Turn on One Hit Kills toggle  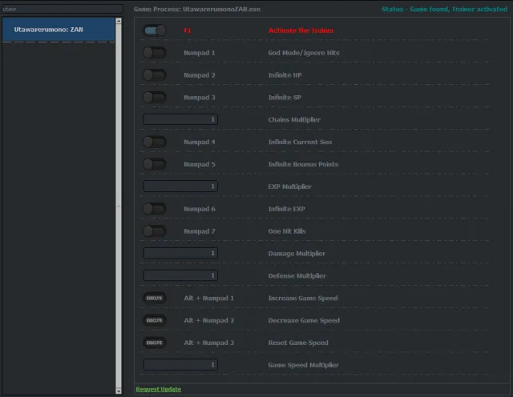click(155, 231)
